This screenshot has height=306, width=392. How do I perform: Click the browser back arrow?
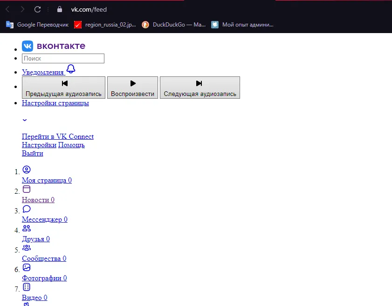7,9
